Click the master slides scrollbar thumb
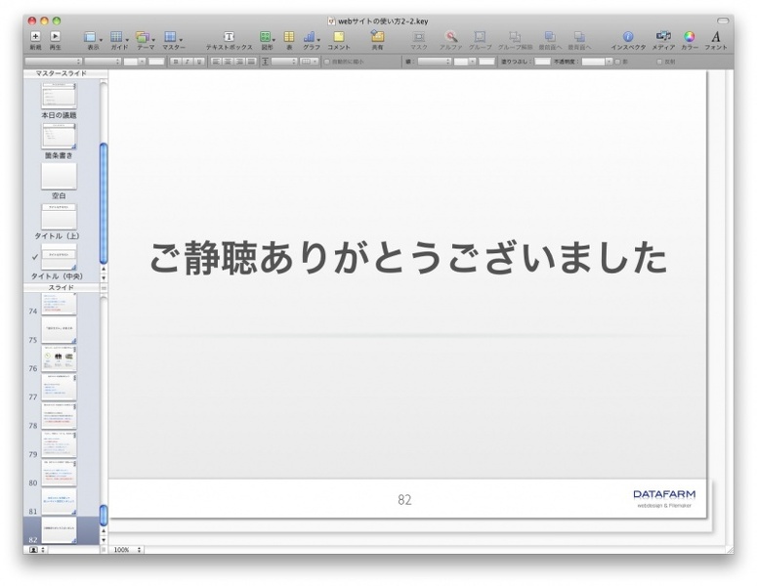757x586 pixels. pos(104,203)
